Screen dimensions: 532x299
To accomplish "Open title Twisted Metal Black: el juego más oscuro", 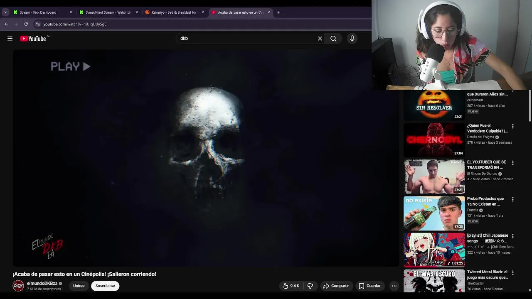I will pyautogui.click(x=488, y=274).
